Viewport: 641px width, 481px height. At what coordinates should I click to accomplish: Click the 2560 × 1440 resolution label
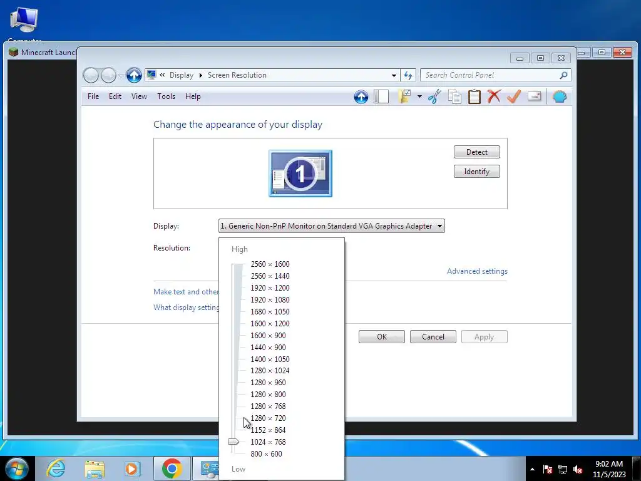pyautogui.click(x=270, y=276)
